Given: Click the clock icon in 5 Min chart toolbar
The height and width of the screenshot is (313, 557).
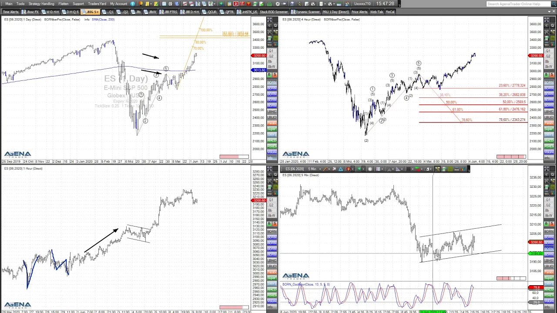Looking at the screenshot, I should pyautogui.click(x=370, y=169).
